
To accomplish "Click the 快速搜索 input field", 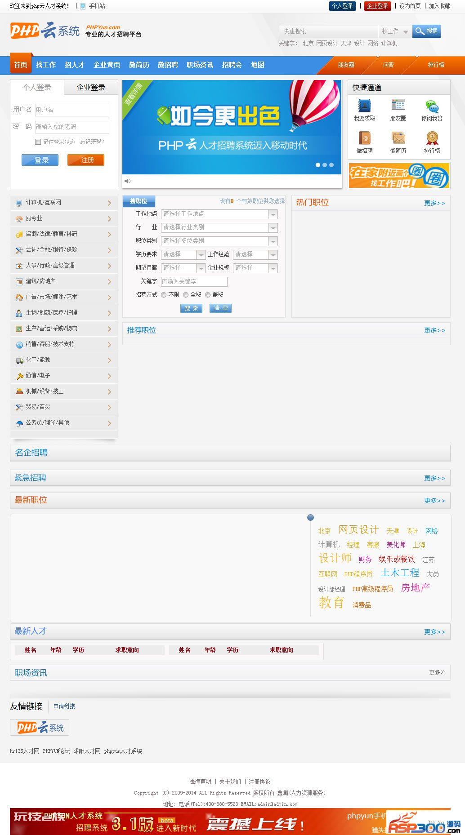I will (x=328, y=31).
